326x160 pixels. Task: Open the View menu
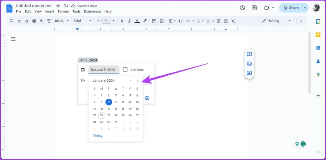coord(38,11)
